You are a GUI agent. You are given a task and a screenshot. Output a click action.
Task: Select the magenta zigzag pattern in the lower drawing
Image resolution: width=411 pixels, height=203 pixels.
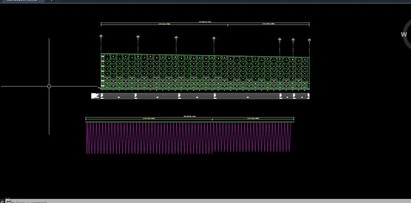(x=188, y=138)
